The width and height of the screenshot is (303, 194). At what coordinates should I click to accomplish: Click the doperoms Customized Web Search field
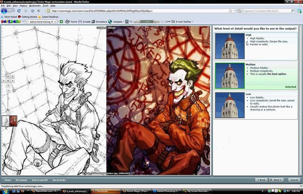pos(267,11)
